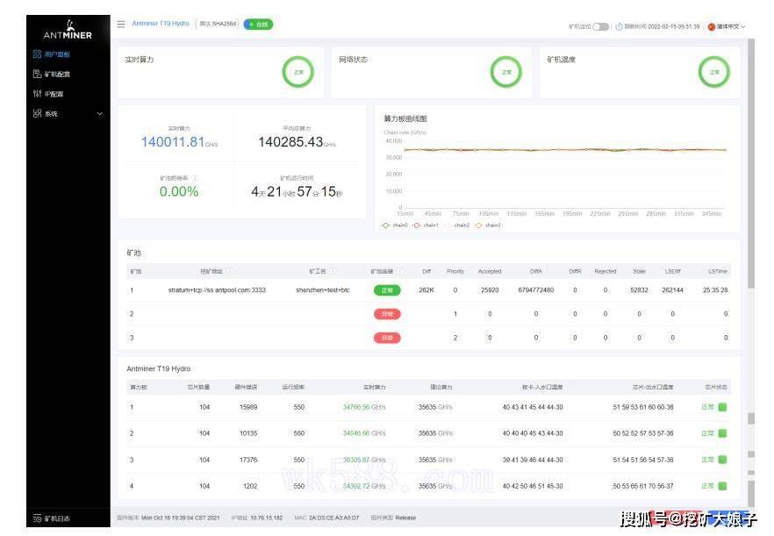
Task: Toggle chain0 series in chart legend
Action: pyautogui.click(x=395, y=225)
